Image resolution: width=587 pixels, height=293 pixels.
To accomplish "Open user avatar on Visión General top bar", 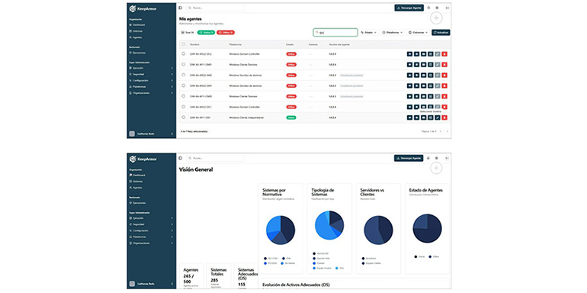I will pyautogui.click(x=446, y=158).
